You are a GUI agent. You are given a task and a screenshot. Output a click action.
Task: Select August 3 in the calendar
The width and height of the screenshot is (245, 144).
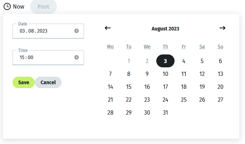point(165,61)
